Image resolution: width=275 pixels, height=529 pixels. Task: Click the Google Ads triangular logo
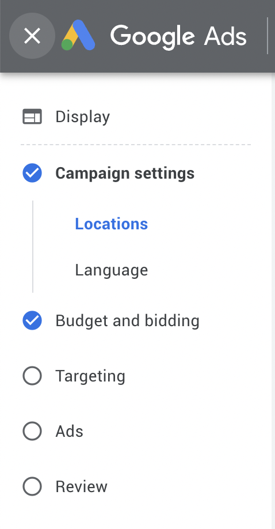click(78, 35)
